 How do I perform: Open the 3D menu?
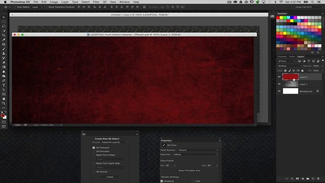pos(105,2)
